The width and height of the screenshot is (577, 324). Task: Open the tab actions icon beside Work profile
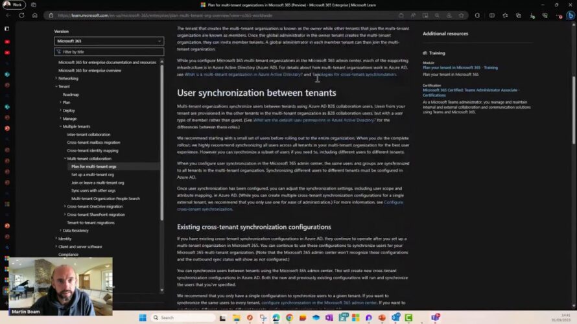pyautogui.click(x=34, y=5)
